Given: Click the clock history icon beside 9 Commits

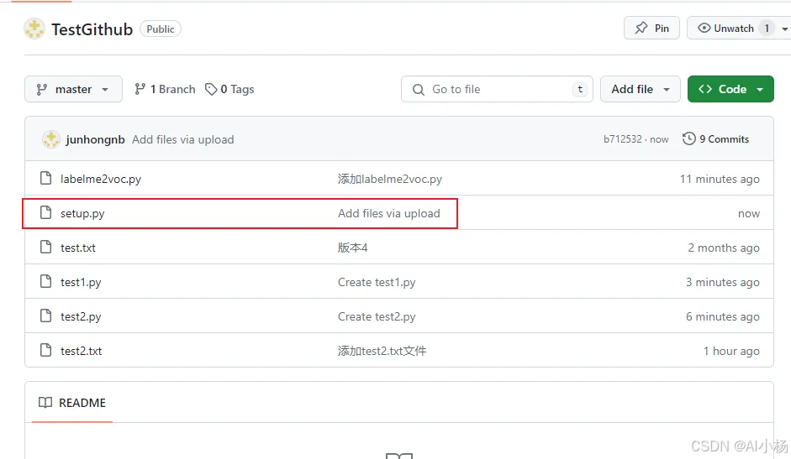Looking at the screenshot, I should pyautogui.click(x=688, y=138).
